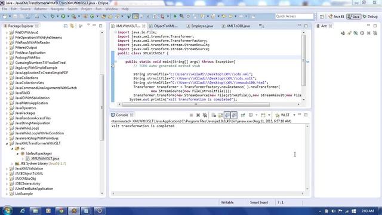
Task: Collapse all in Package Explorer
Action: coord(66,26)
